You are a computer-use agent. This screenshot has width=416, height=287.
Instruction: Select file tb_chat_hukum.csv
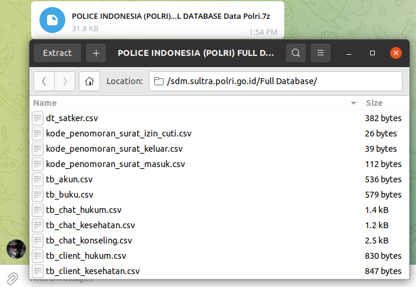[x=219, y=210]
